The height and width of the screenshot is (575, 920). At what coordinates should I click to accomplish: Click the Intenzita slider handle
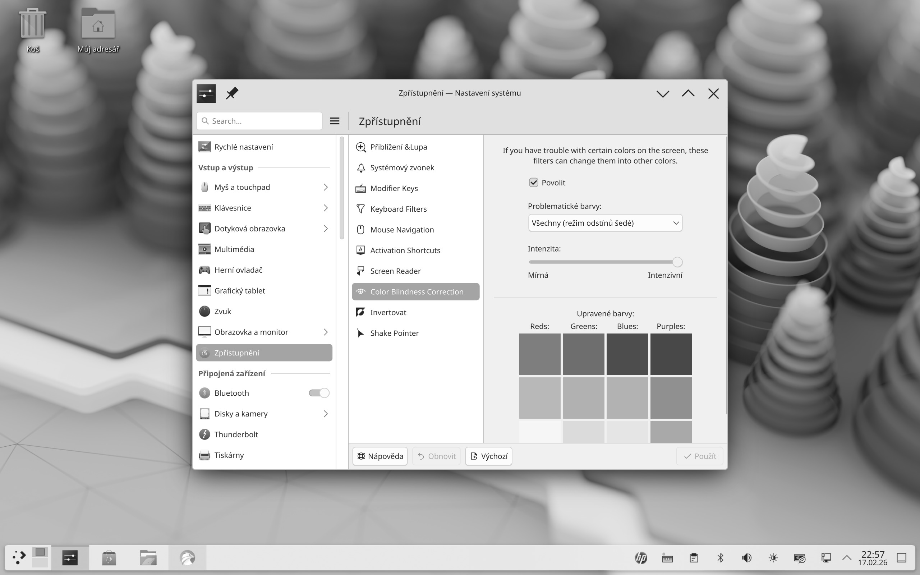click(x=677, y=262)
